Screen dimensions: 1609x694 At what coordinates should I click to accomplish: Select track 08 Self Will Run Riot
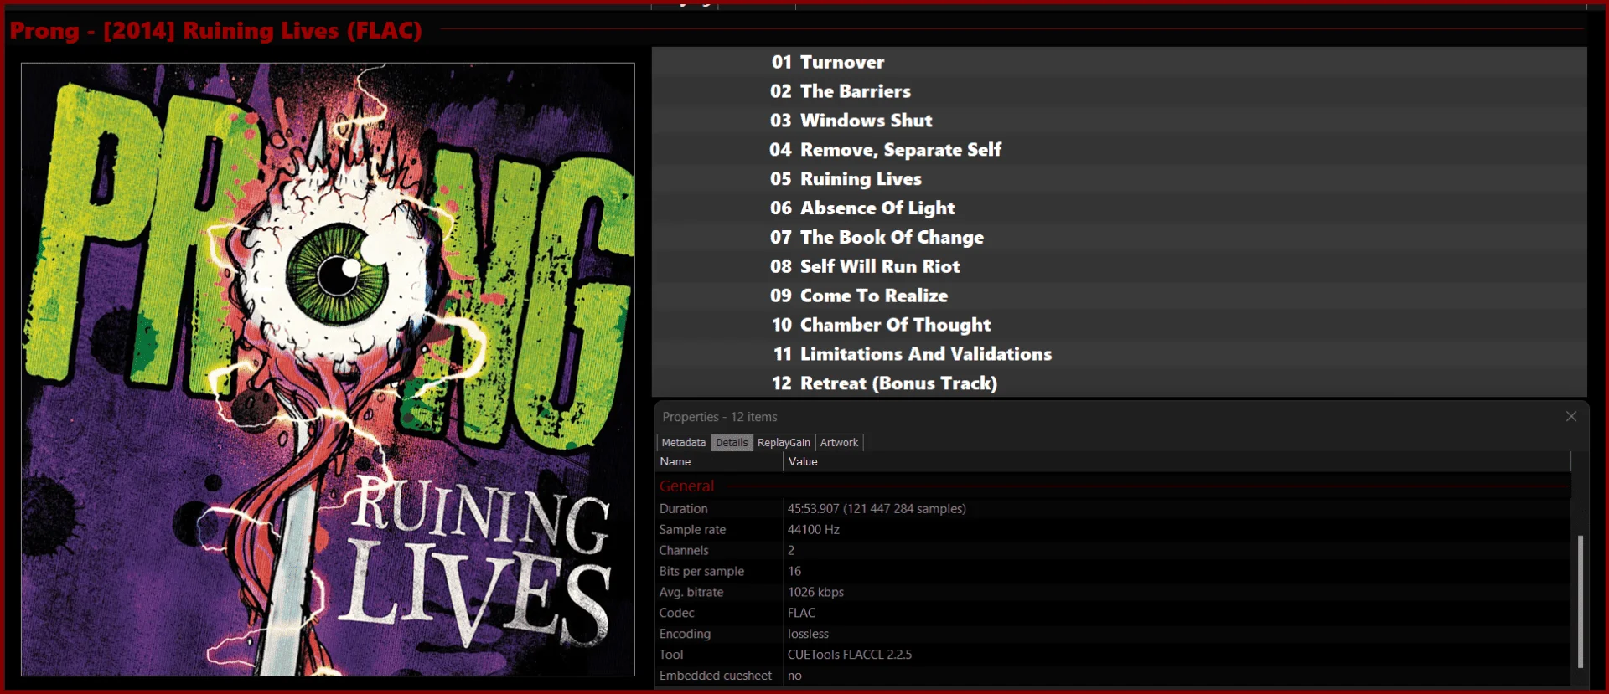[1120, 266]
